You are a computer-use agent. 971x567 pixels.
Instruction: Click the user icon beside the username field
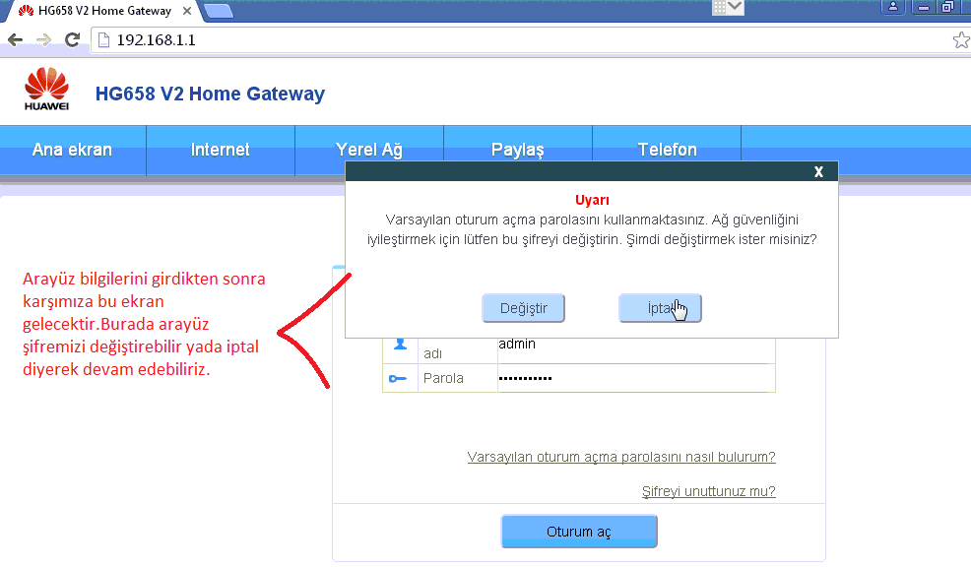pyautogui.click(x=400, y=345)
